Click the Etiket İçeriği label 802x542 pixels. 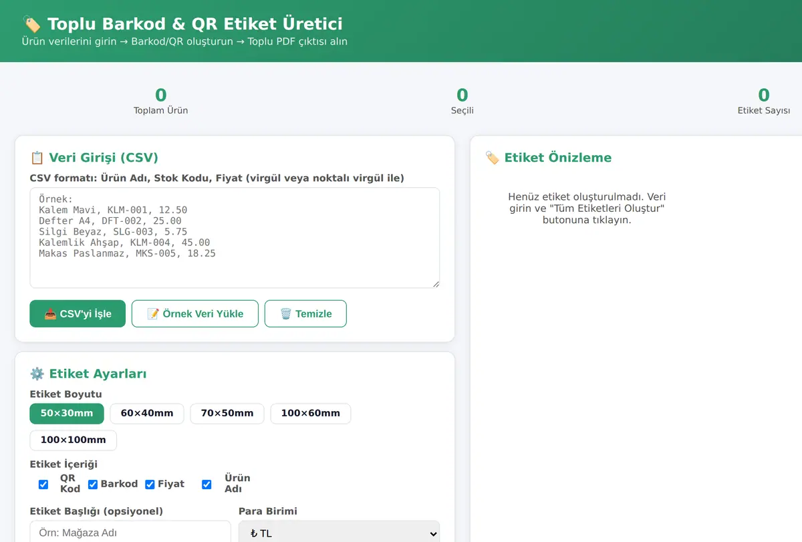(64, 464)
